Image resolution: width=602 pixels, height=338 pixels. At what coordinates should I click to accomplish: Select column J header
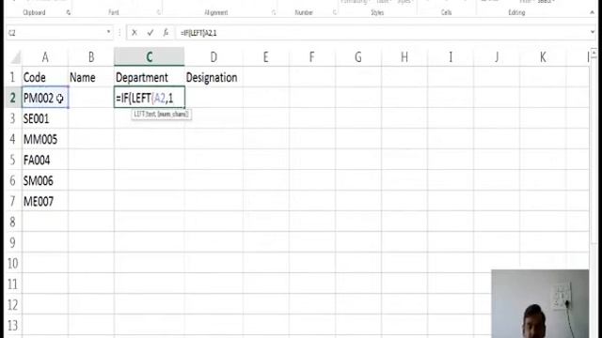coord(497,57)
